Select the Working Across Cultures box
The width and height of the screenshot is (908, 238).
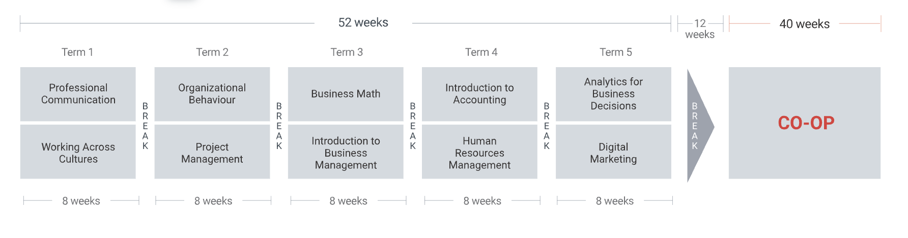pos(78,152)
